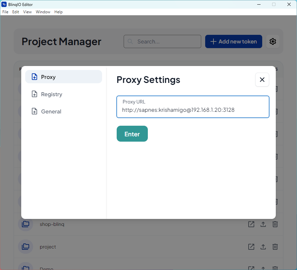The height and width of the screenshot is (270, 297).
Task: Select the Proxy settings tab
Action: click(x=64, y=77)
